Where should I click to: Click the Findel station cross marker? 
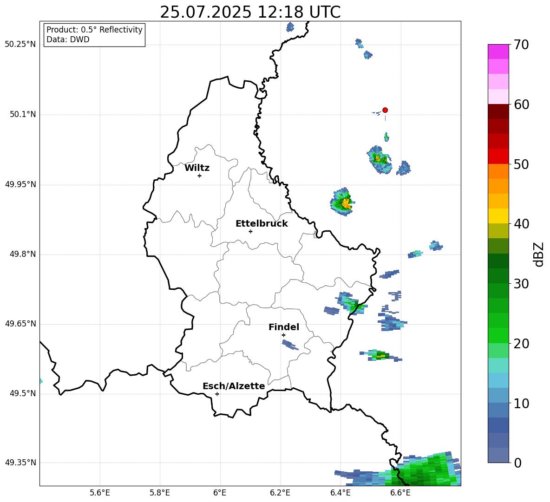283,335
